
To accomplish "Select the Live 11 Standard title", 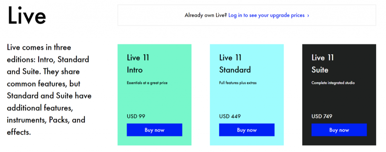I will click(234, 64).
